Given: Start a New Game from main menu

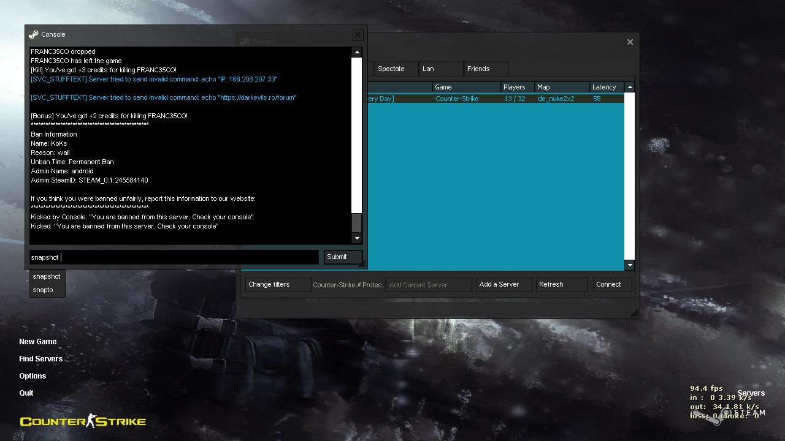Looking at the screenshot, I should [x=38, y=342].
